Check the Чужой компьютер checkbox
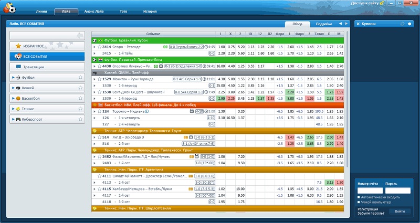The image size is (420, 223). click(359, 202)
